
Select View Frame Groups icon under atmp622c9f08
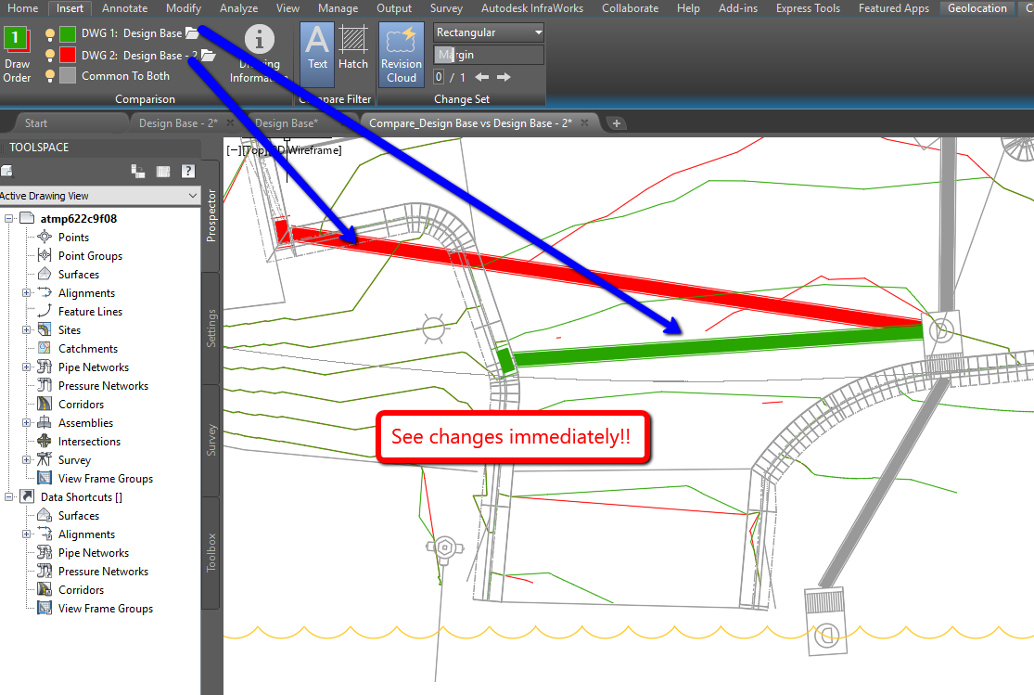45,478
